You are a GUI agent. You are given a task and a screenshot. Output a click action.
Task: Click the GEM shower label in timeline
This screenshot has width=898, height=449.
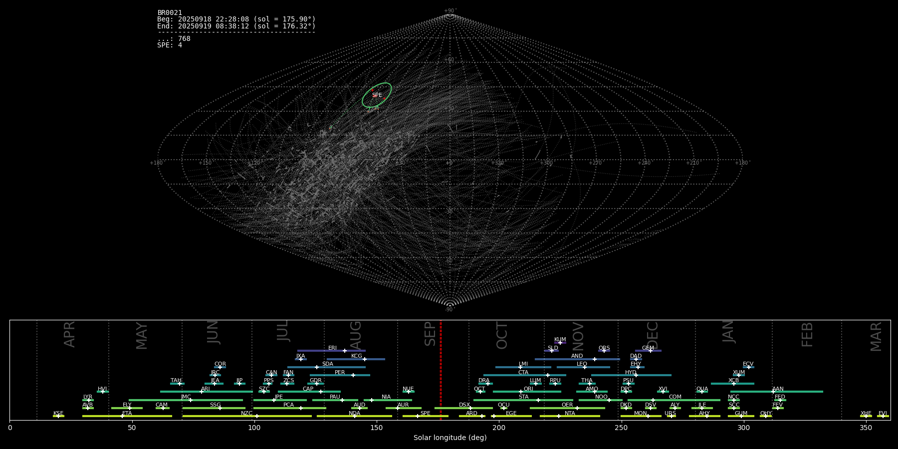(x=648, y=348)
